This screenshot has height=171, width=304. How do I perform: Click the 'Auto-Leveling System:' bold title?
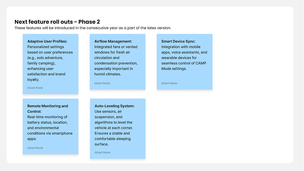(x=114, y=106)
